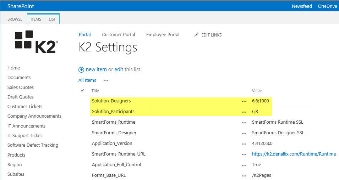The image size is (339, 180).
Task: Click the edit this list link
Action: coord(119,69)
